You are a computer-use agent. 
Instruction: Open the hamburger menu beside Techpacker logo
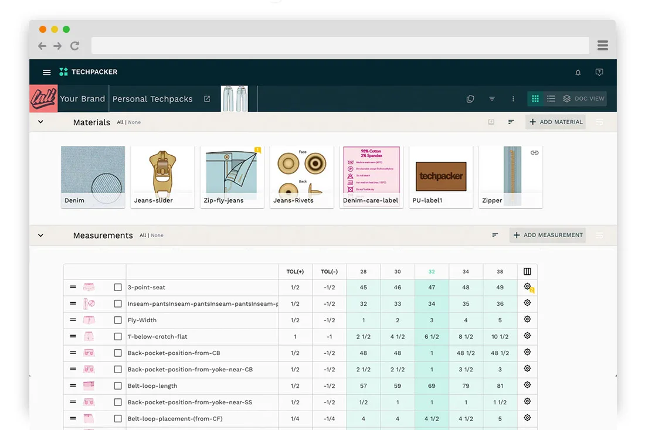pos(47,72)
